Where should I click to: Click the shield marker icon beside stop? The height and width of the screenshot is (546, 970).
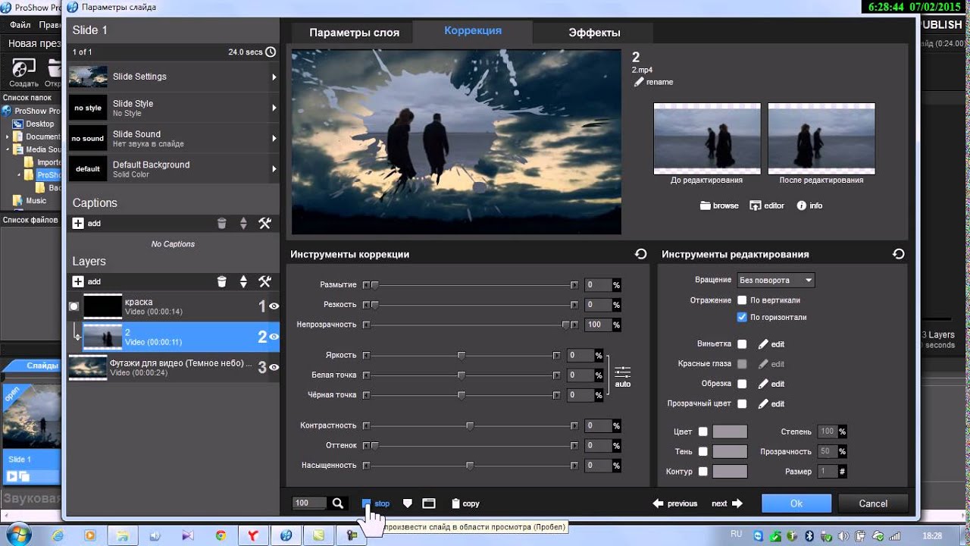tap(408, 504)
